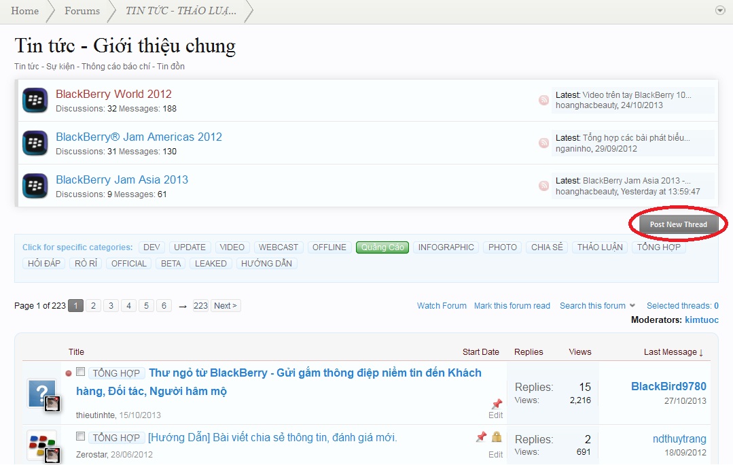Viewport: 733px width, 465px height.
Task: Filter by DEV category
Action: pos(151,247)
